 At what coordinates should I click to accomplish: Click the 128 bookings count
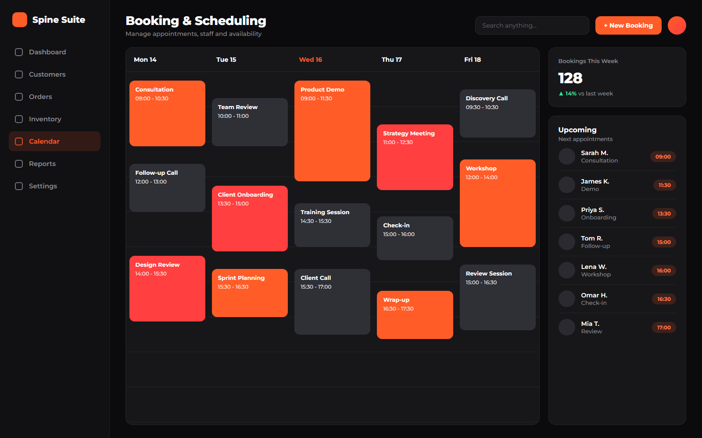tap(570, 78)
